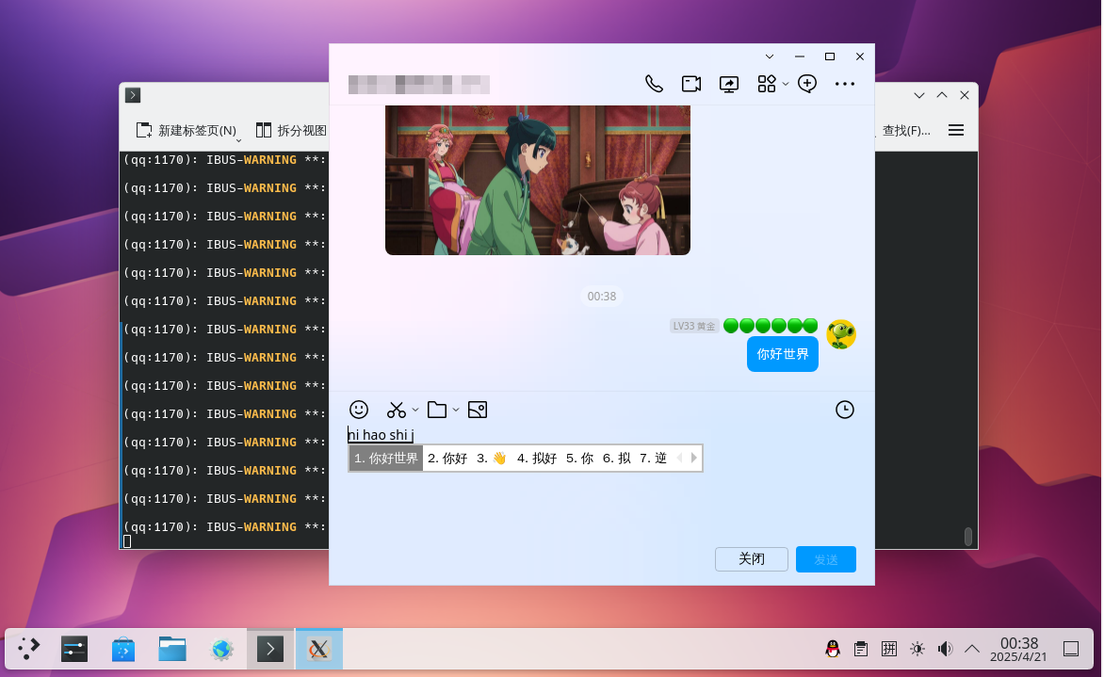Click the send image icon

click(478, 410)
